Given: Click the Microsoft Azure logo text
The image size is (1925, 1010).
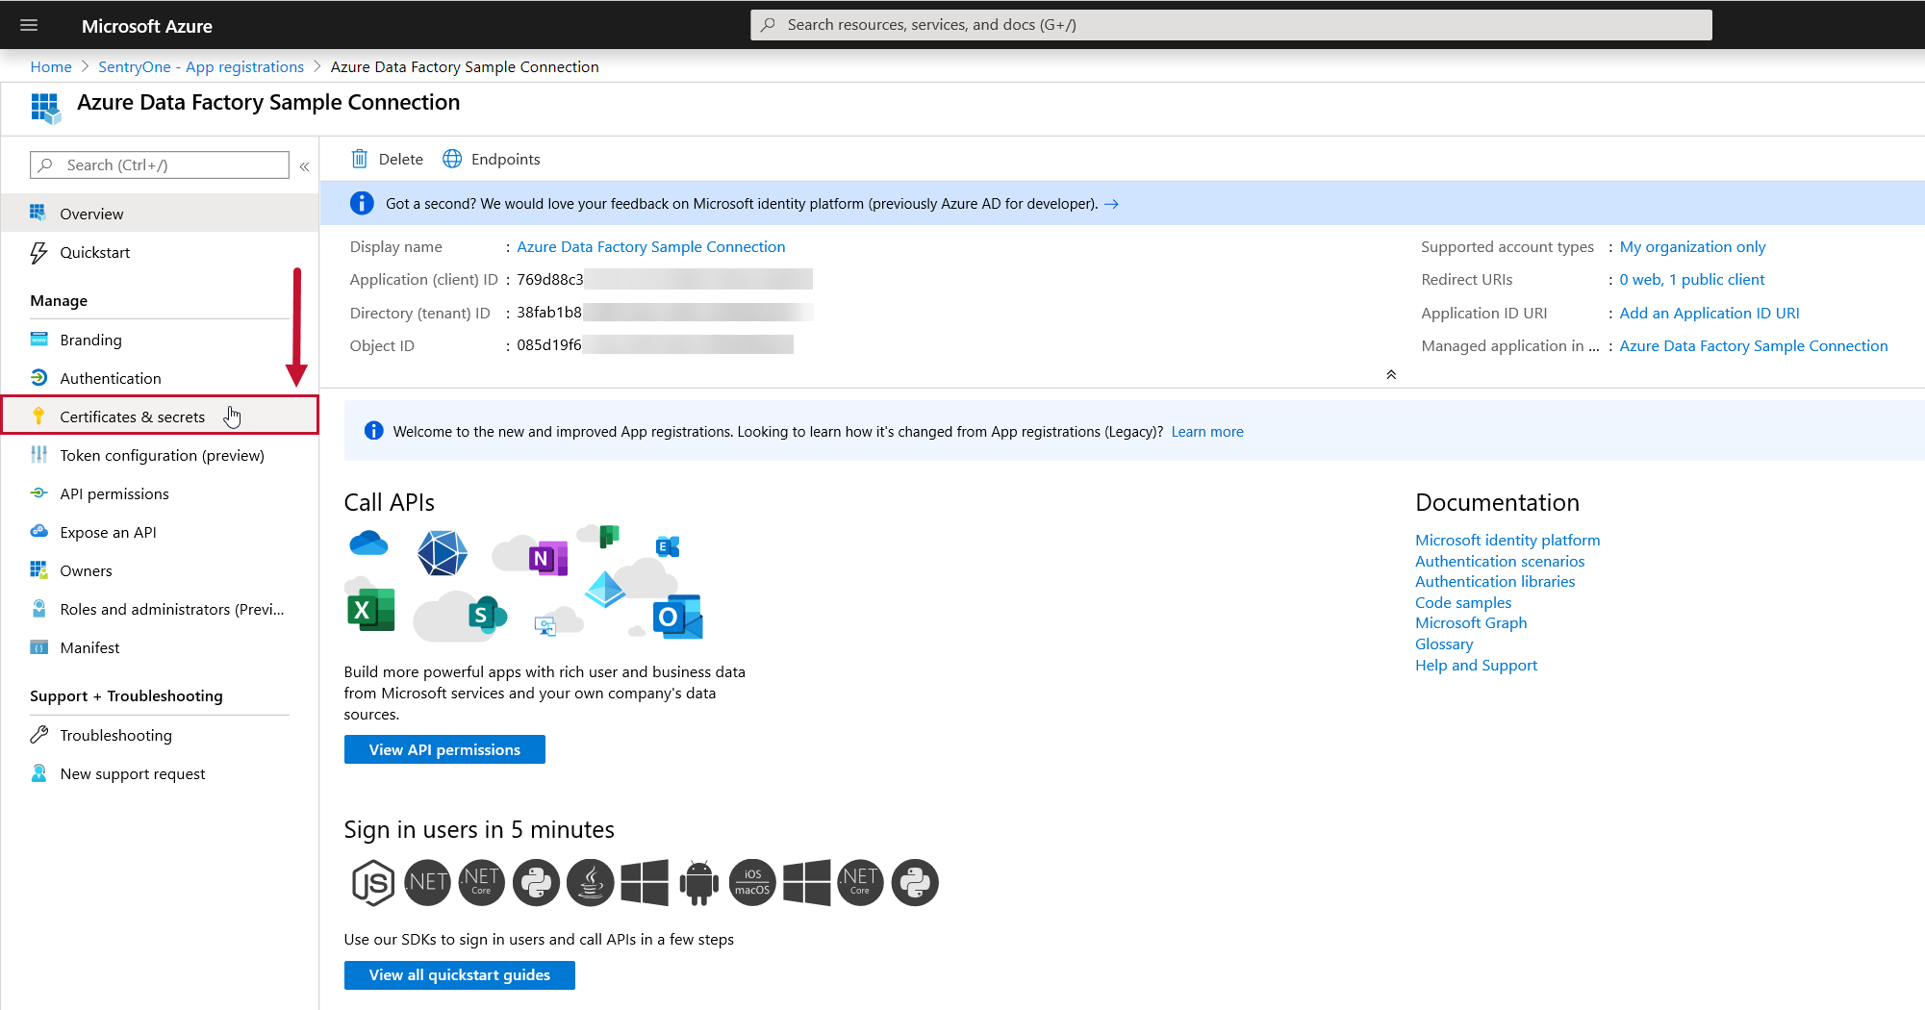Looking at the screenshot, I should (x=146, y=26).
